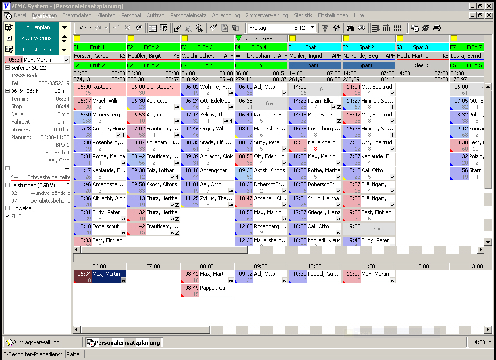Open the Tourenplan dropdown arrow

64,28
